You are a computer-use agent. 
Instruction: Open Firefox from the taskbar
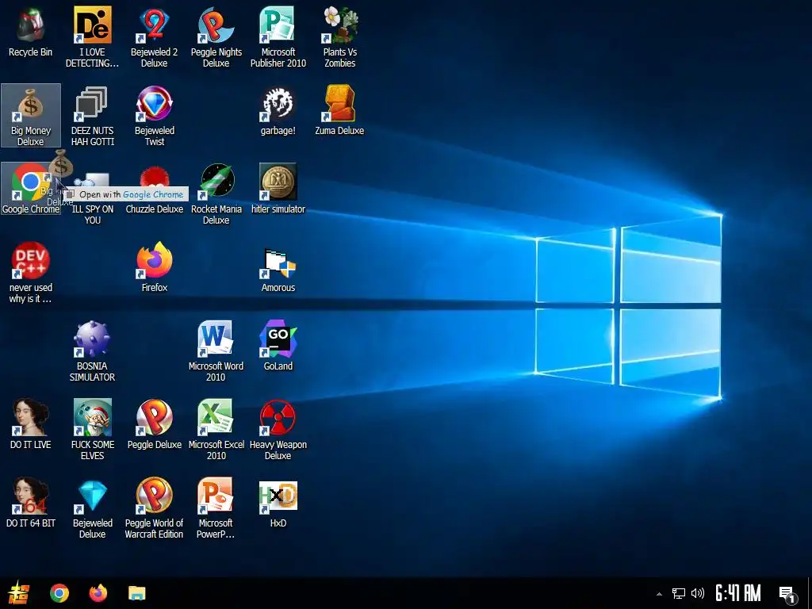click(98, 593)
